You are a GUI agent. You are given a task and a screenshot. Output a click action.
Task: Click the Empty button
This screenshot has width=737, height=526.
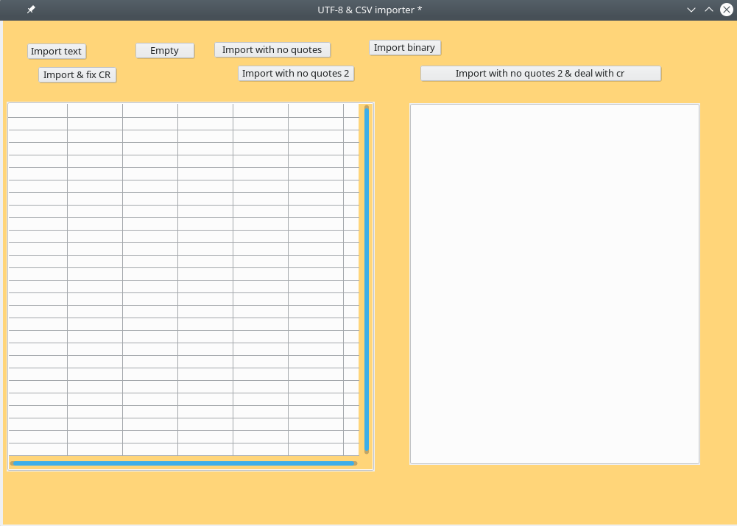point(165,50)
